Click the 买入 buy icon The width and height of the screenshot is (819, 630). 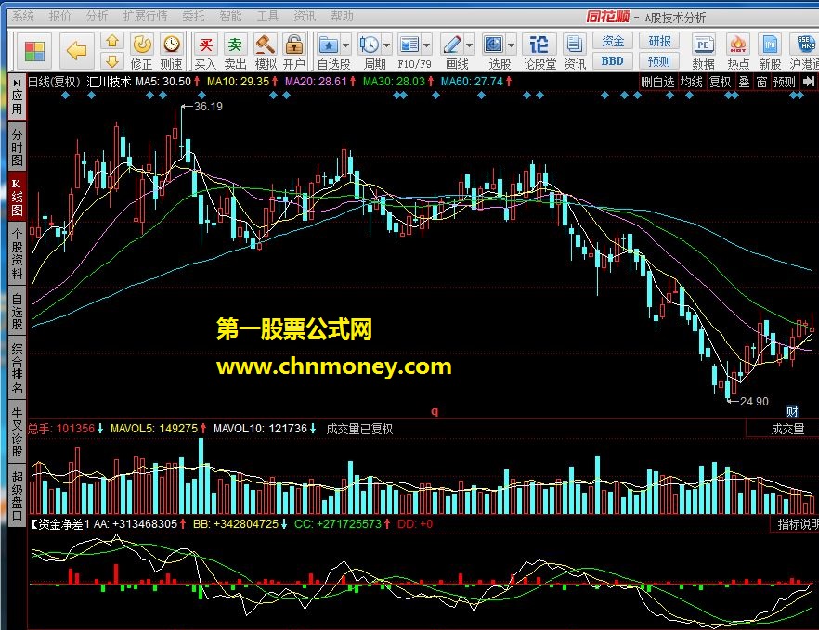[205, 51]
